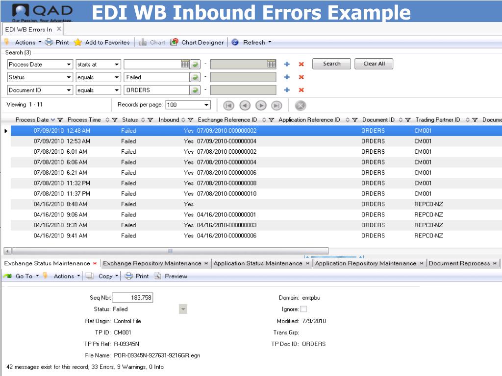
Task: Click the Search button
Action: (332, 64)
